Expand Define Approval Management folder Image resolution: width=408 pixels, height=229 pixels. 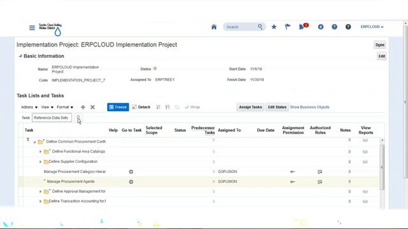tap(40, 191)
